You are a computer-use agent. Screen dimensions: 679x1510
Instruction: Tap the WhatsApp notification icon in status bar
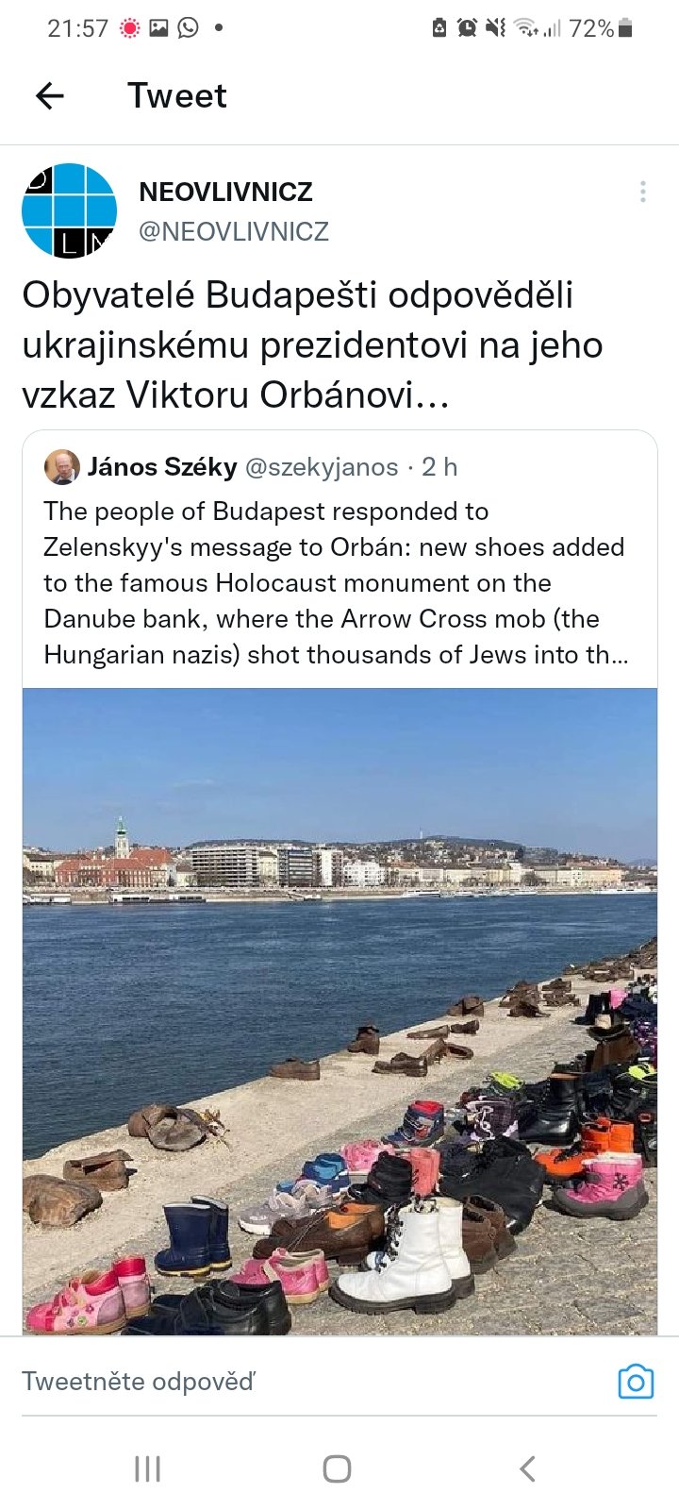189,28
